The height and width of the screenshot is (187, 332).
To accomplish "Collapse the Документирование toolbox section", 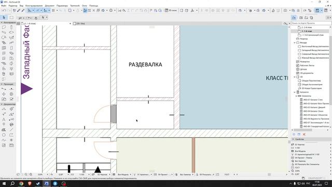I will 2,104.
